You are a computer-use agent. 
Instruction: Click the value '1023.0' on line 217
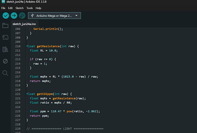(68, 77)
